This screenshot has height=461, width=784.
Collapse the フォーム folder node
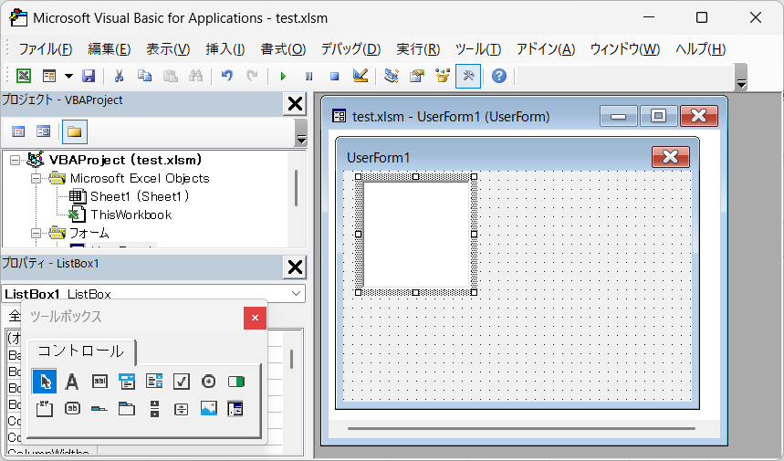(x=36, y=233)
